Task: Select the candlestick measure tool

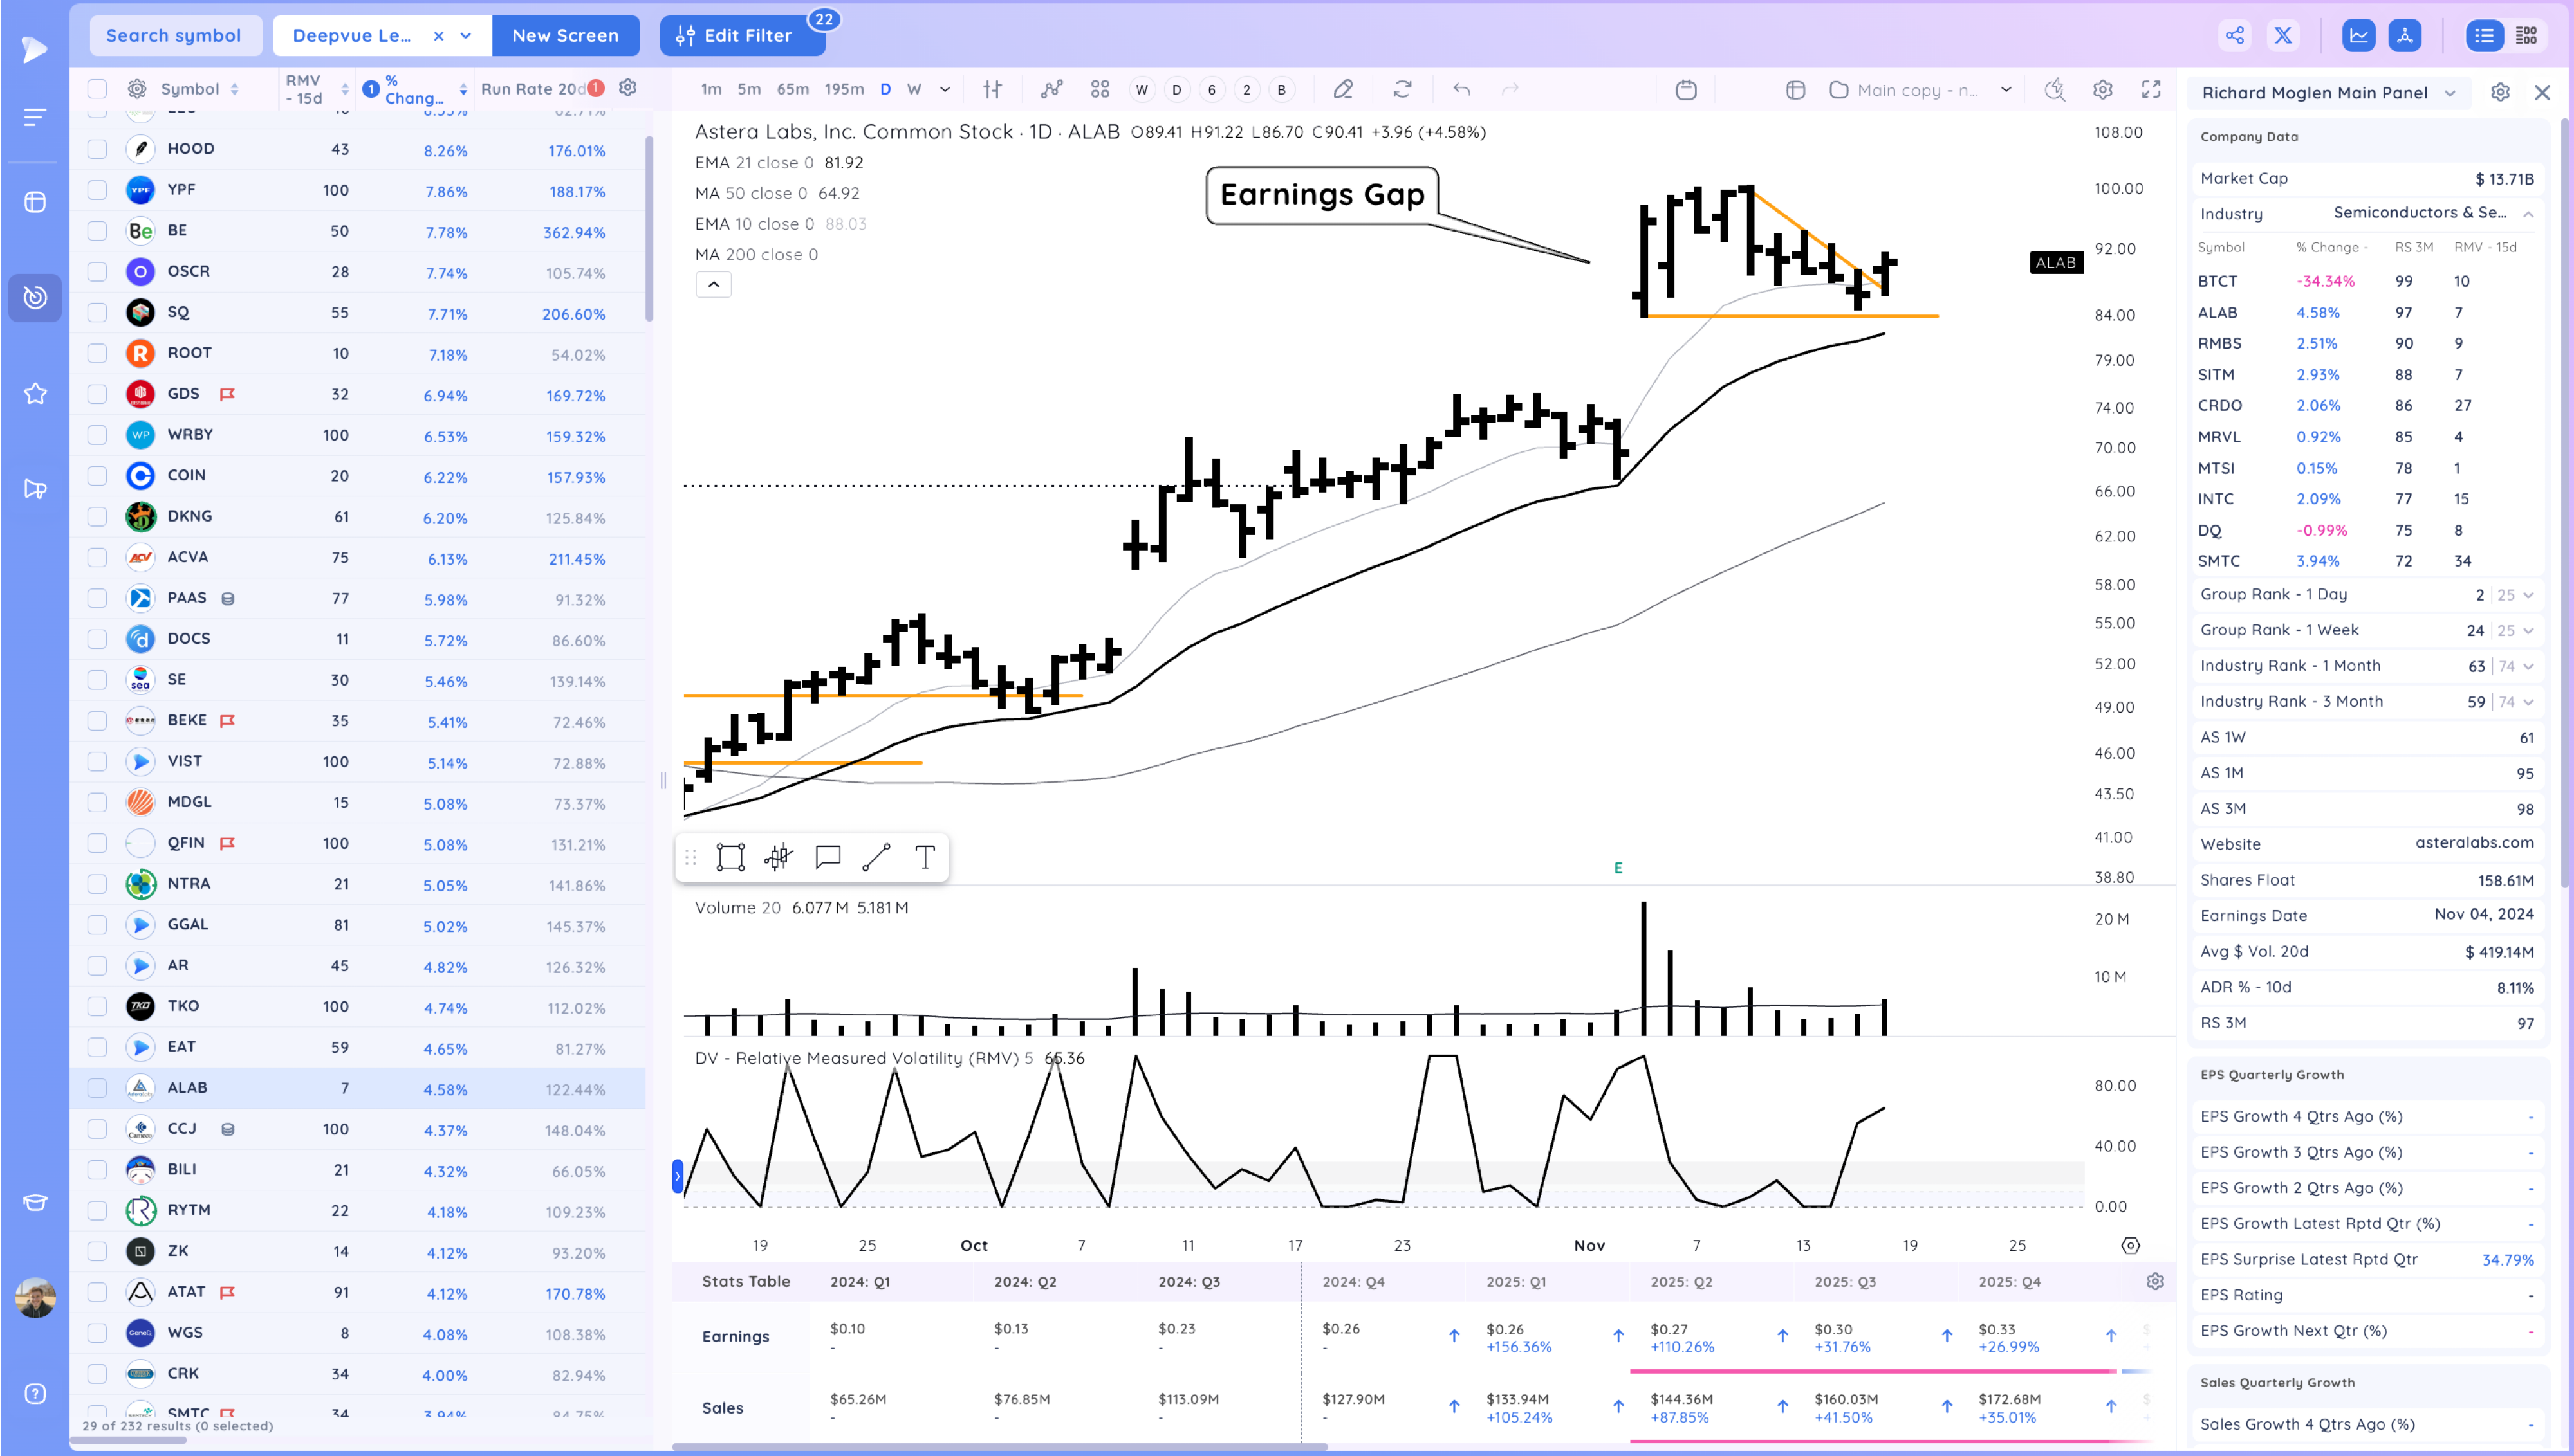Action: tap(778, 857)
